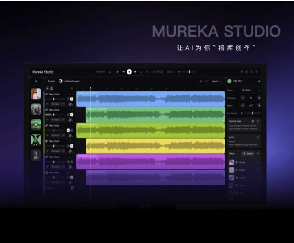This screenshot has height=243, width=294.
Task: Arm recording on the first track
Action: pyautogui.click(x=47, y=104)
